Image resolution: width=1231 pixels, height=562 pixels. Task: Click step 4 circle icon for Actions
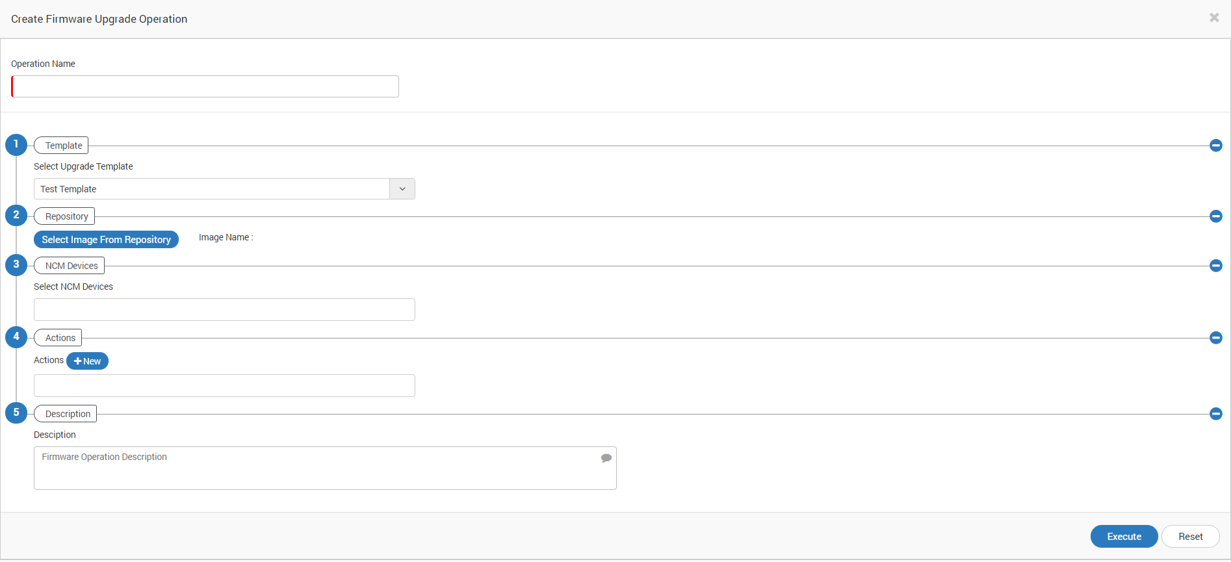(16, 337)
